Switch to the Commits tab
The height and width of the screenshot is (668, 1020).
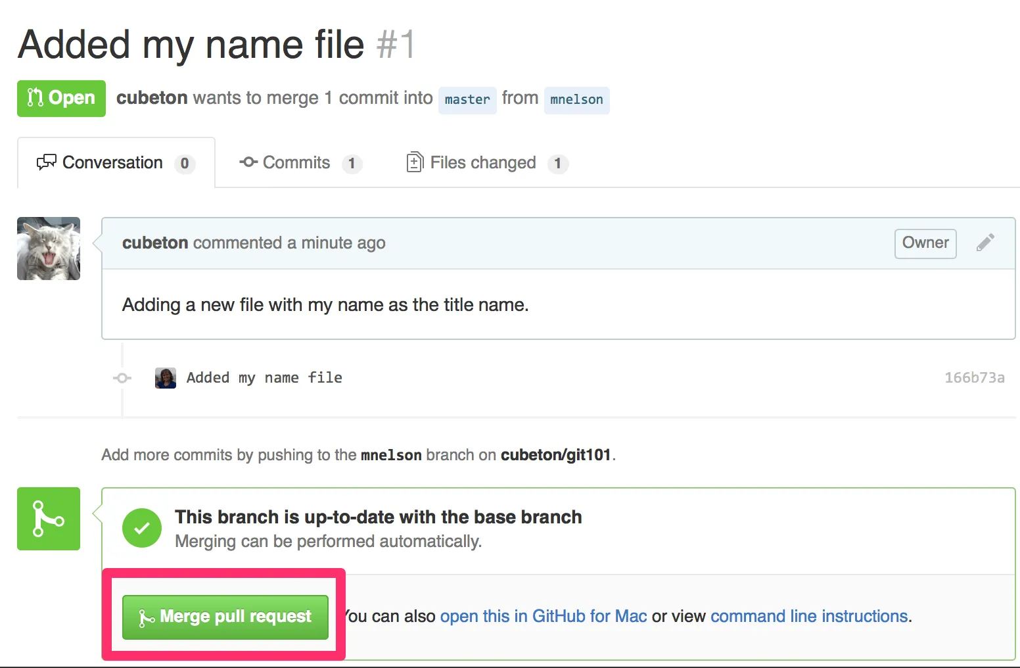(x=300, y=162)
